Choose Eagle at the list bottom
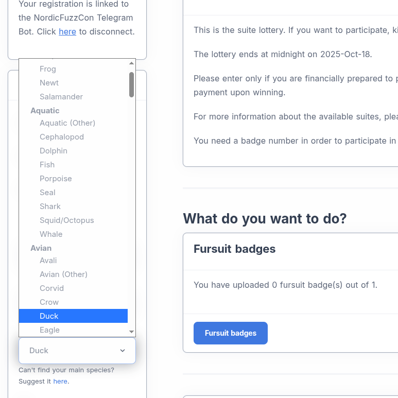 click(x=50, y=330)
